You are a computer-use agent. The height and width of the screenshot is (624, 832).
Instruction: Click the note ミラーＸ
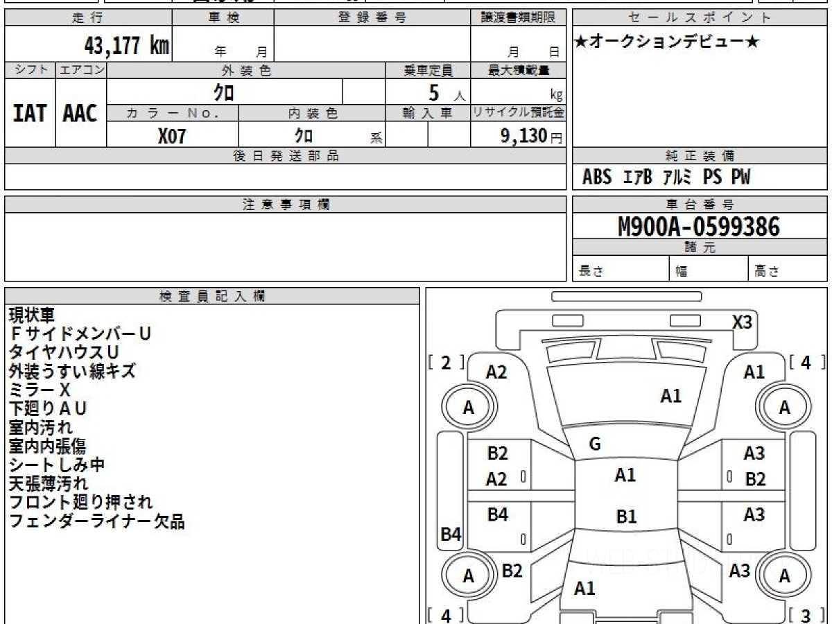(x=40, y=390)
